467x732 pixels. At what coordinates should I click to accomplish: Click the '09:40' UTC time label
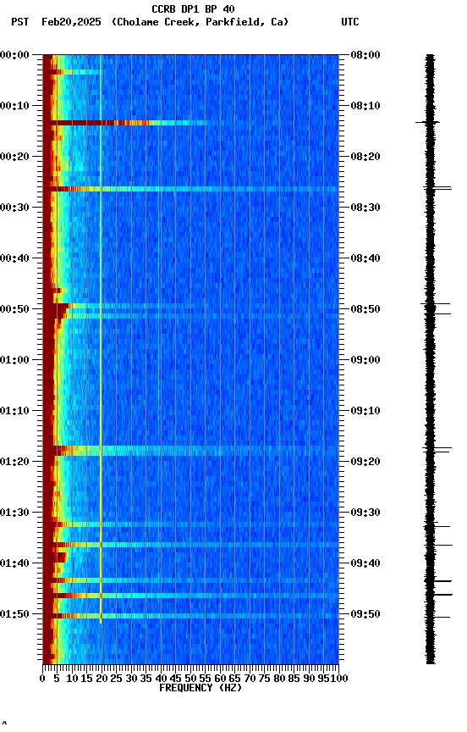pos(365,564)
